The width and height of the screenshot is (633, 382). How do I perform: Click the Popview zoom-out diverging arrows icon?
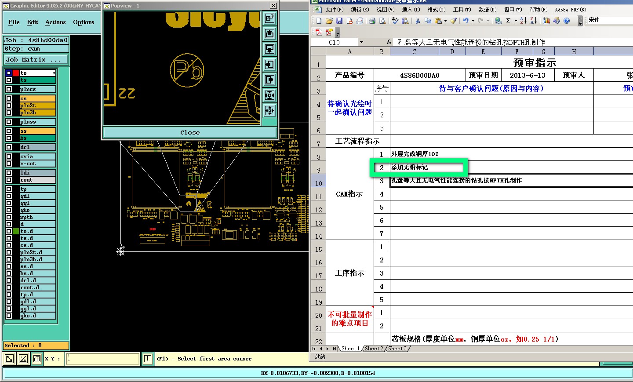pyautogui.click(x=269, y=110)
